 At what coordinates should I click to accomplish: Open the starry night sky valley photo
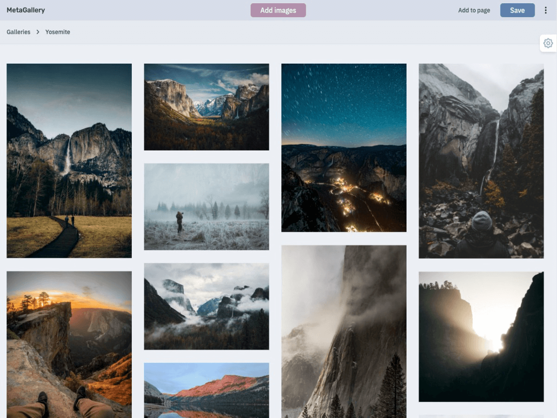pos(344,148)
